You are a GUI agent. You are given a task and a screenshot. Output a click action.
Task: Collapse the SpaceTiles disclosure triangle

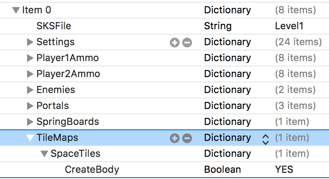44,154
